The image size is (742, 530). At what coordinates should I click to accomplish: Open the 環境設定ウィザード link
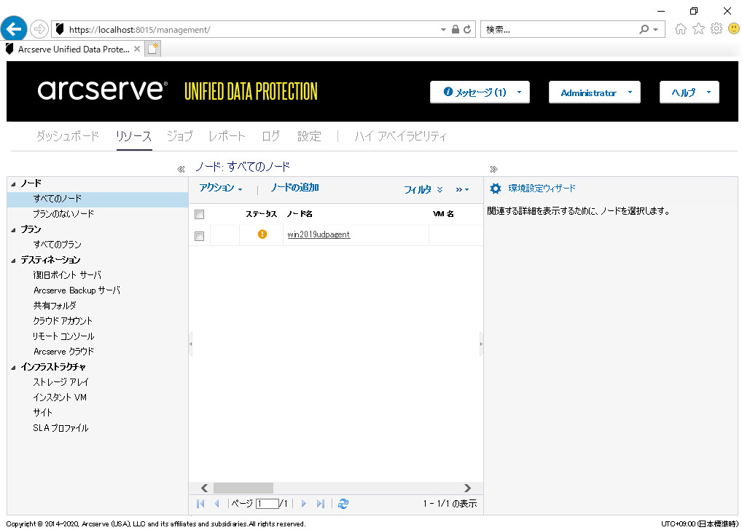coord(542,188)
